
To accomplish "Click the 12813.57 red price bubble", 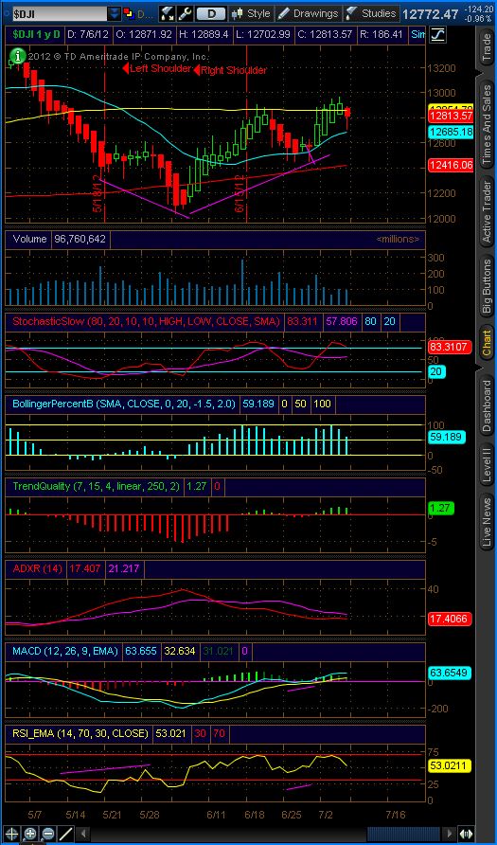I will point(451,116).
